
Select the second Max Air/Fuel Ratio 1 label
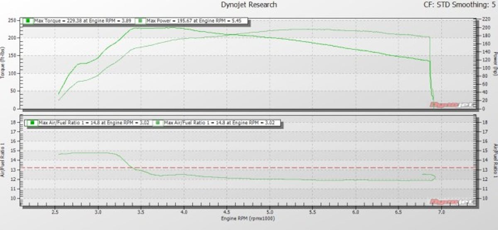(220, 123)
